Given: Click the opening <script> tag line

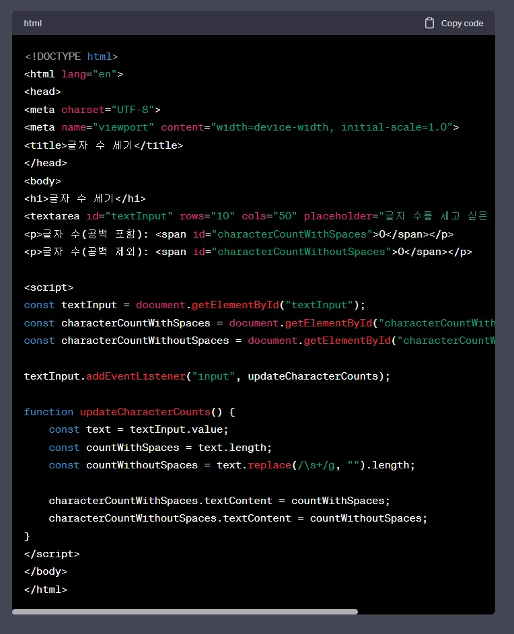Looking at the screenshot, I should tap(49, 287).
